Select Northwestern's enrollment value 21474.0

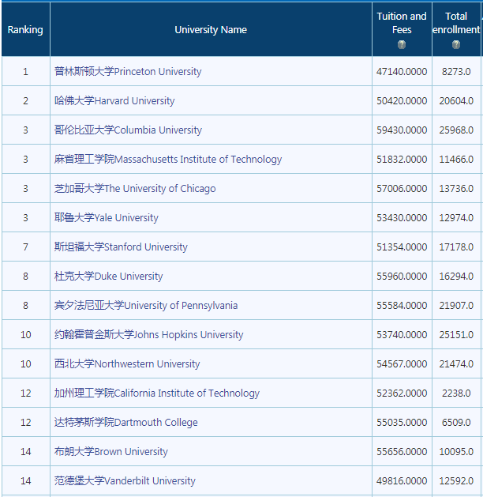tap(456, 364)
